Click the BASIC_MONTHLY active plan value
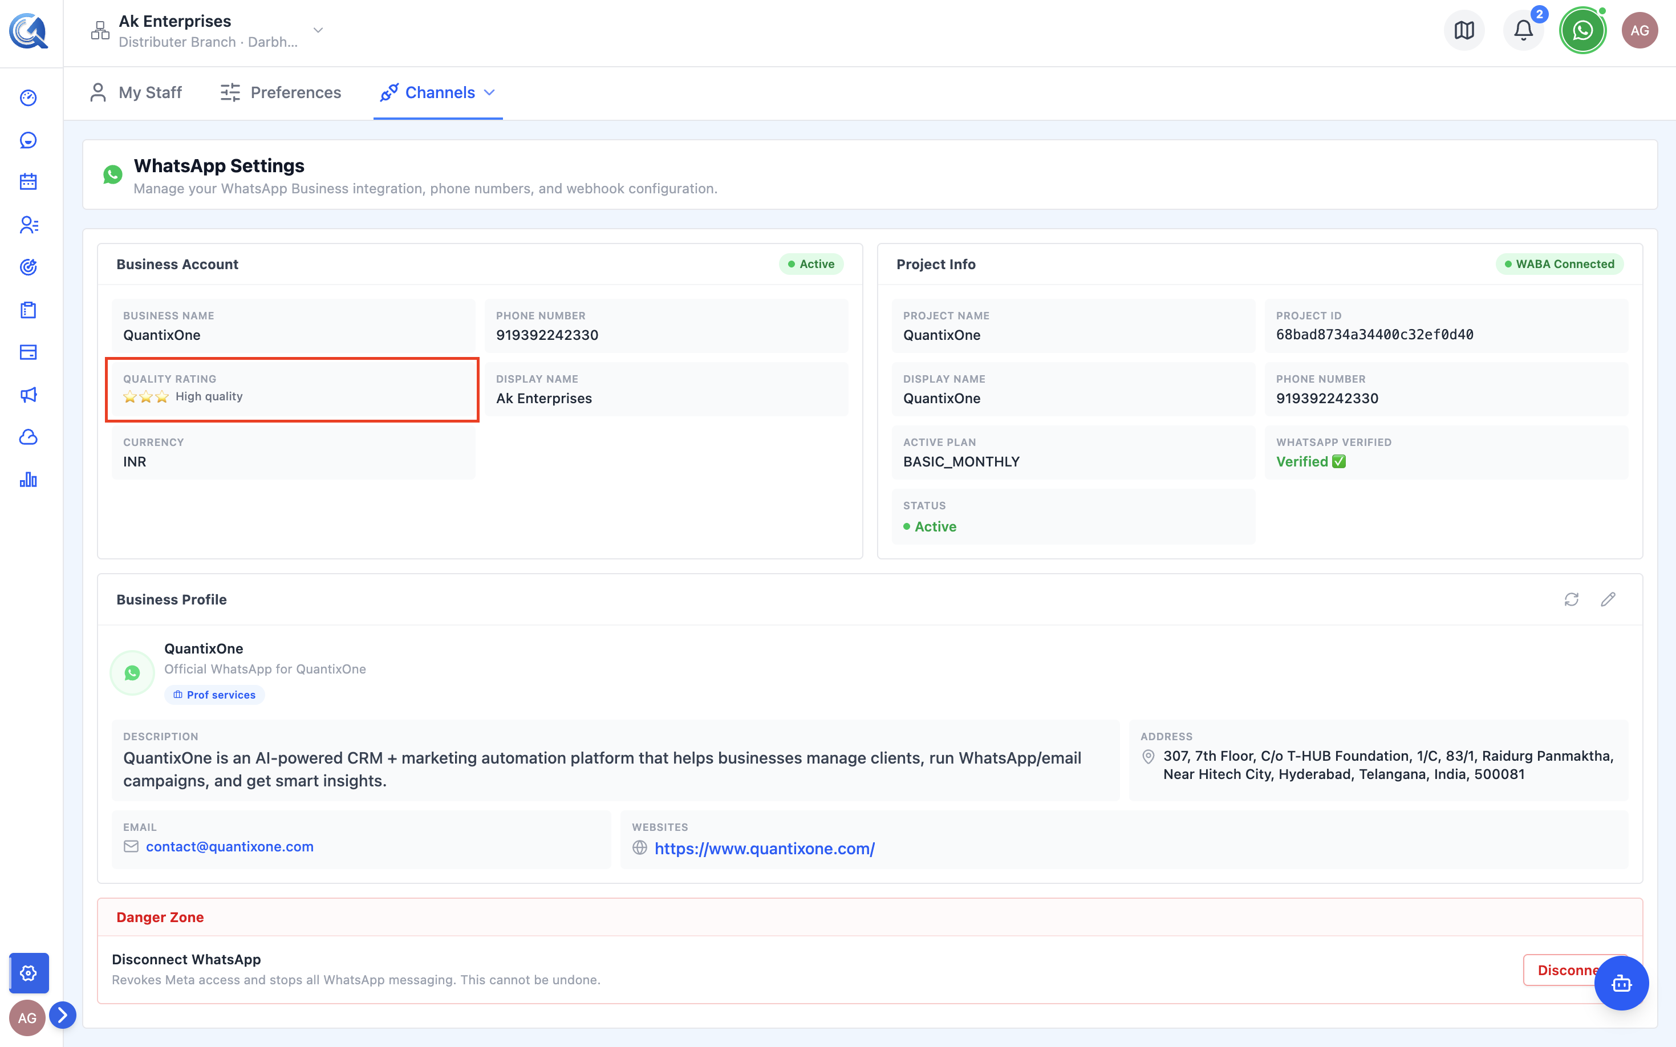 pyautogui.click(x=961, y=462)
